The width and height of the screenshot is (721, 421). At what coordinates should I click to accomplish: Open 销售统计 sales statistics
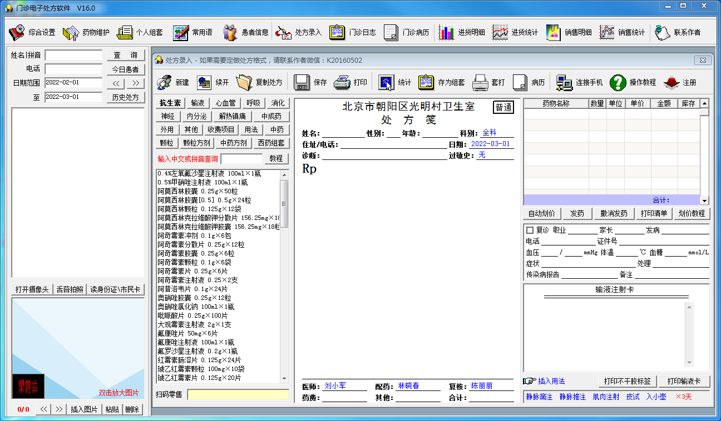(x=622, y=32)
